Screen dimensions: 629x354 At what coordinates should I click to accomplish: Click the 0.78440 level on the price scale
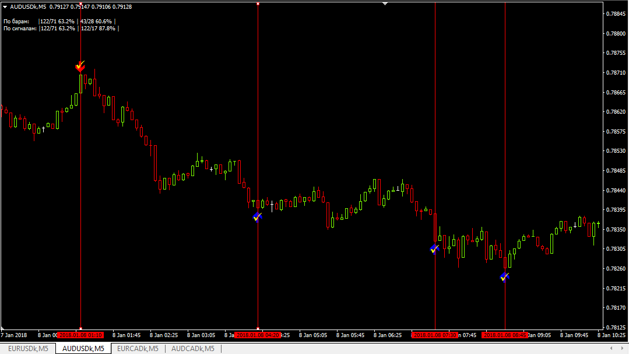pyautogui.click(x=616, y=191)
